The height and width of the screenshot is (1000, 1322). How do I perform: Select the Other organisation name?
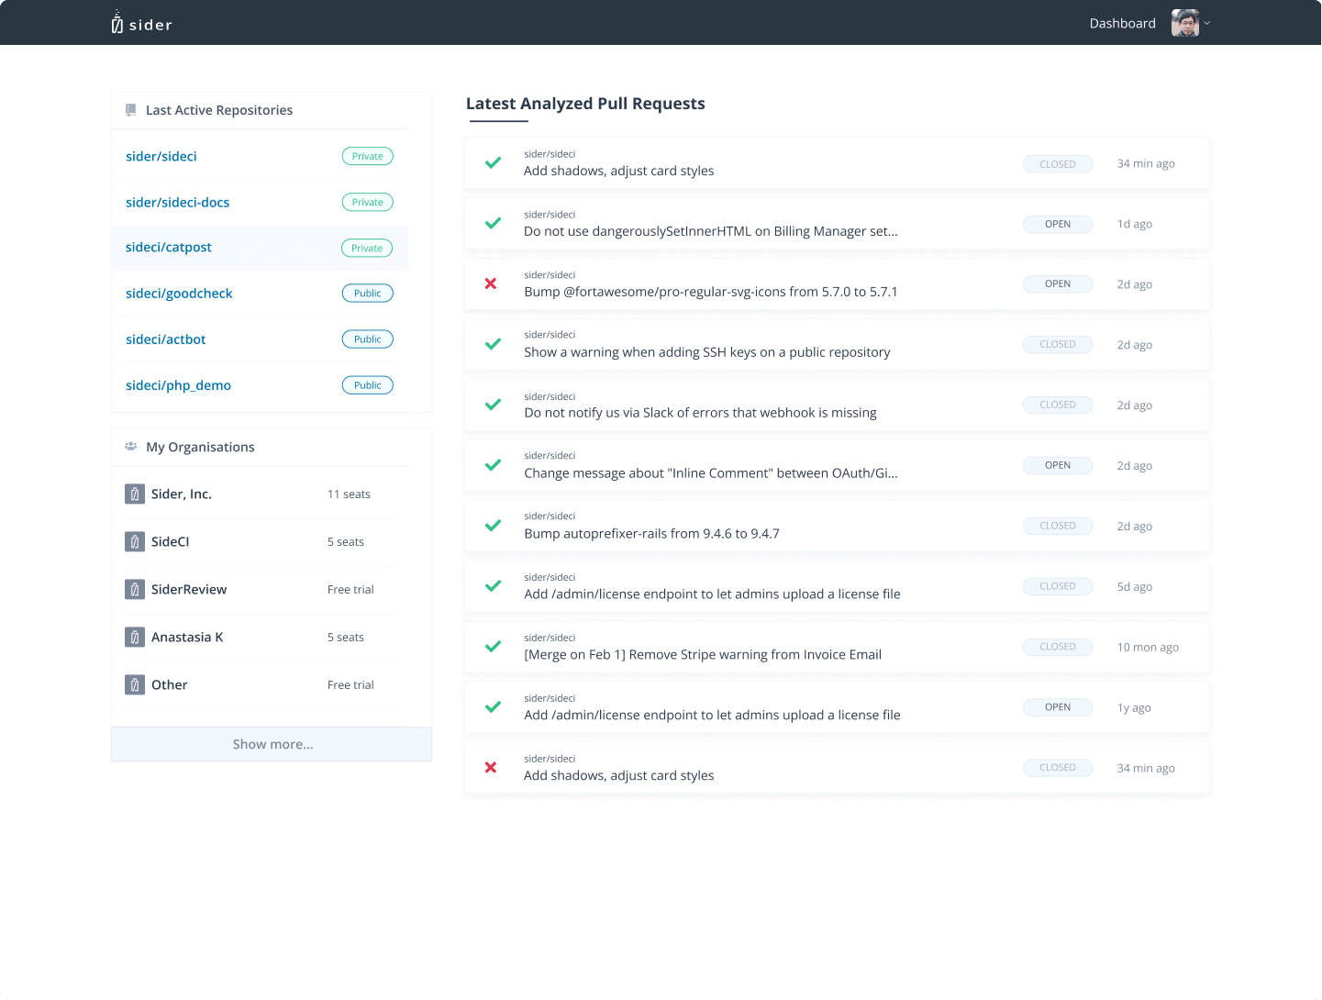[170, 685]
